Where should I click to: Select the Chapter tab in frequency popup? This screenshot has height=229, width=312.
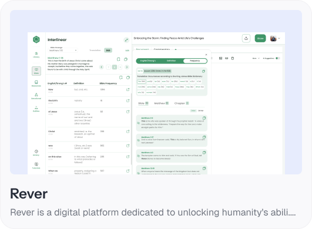[182, 103]
